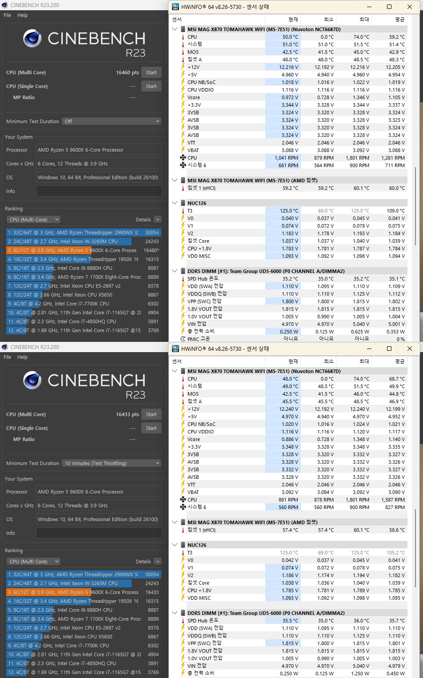423x678 pixels.
Task: Expand Details arrow in 16460 pts Cinebench window
Action: click(x=158, y=220)
